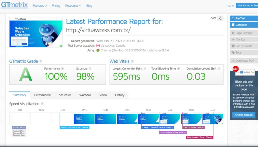Screen dimensions: 258x147
Task: Click the tag icon in Tags
Action: click(x=233, y=52)
